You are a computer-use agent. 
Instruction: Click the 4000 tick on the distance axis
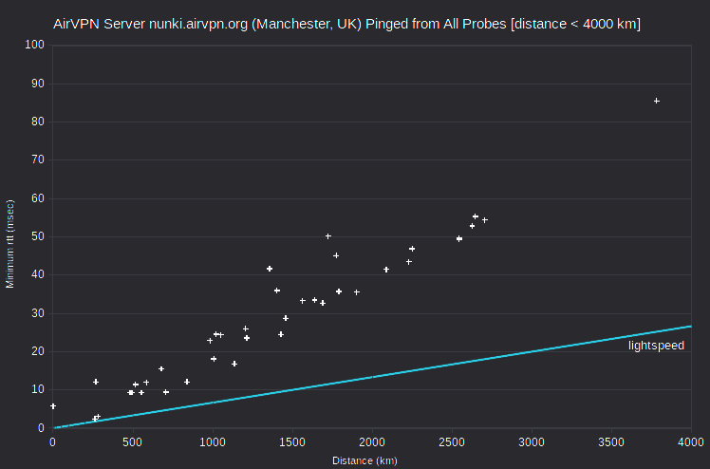[690, 441]
